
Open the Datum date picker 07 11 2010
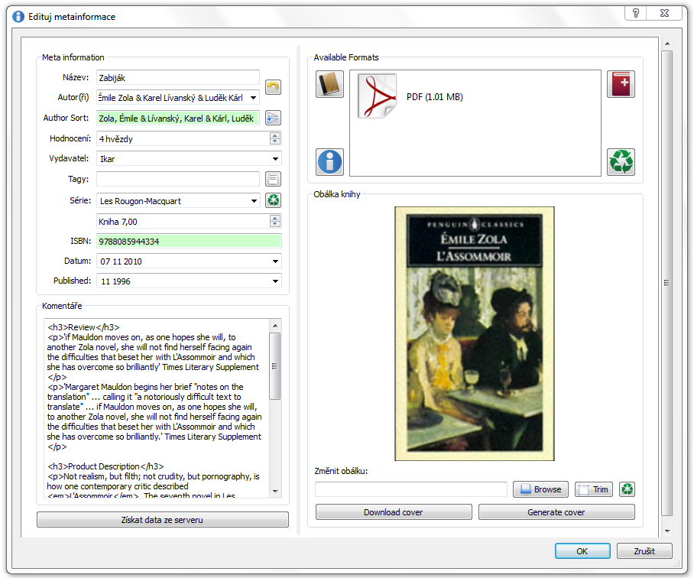(275, 261)
